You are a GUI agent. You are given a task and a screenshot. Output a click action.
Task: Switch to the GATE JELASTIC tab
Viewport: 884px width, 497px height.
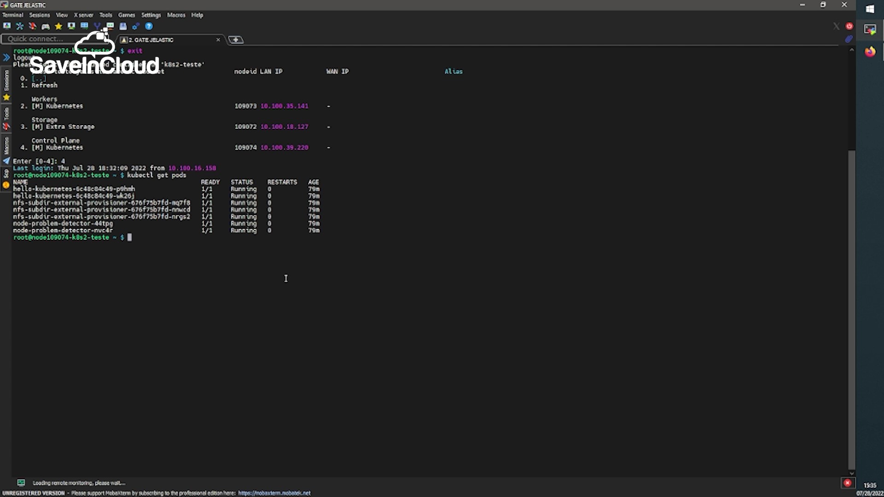(152, 40)
